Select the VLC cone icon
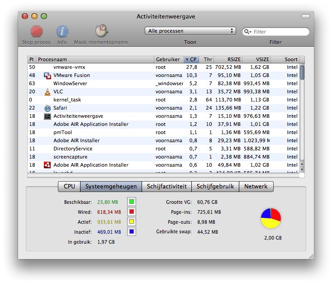332x284 pixels. click(x=47, y=91)
